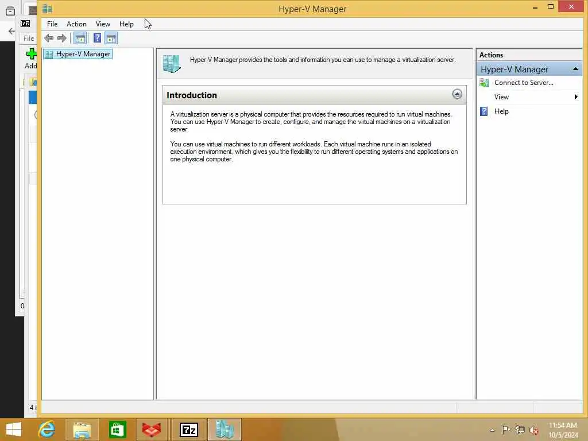Click the Back arrow toolbar icon

(49, 38)
